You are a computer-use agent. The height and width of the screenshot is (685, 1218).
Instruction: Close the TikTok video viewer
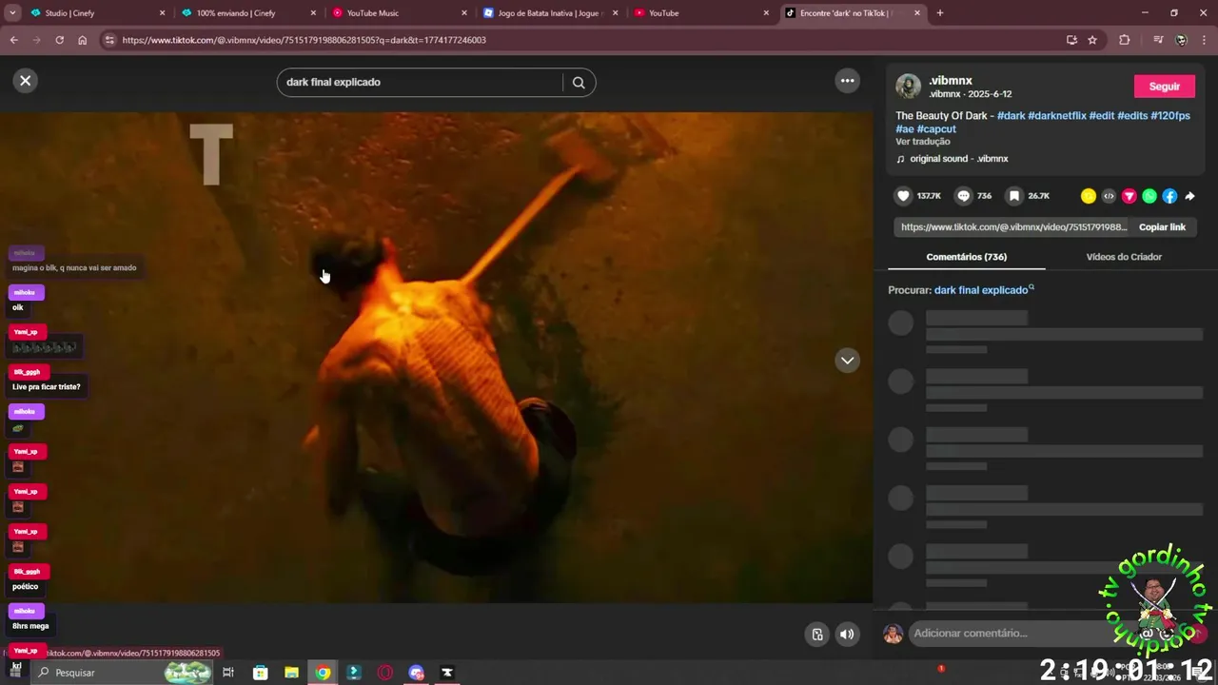(x=26, y=81)
